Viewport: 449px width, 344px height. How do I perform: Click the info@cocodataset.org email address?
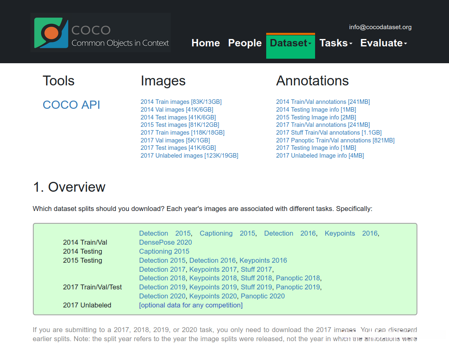pos(380,27)
